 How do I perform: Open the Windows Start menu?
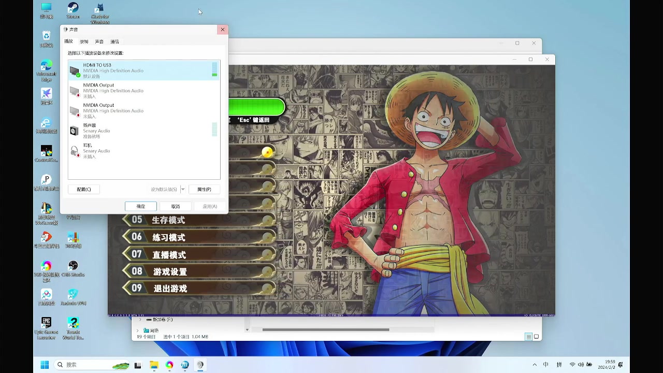point(45,365)
